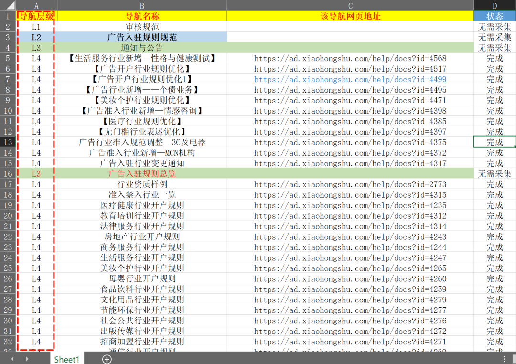This screenshot has height=364, width=516.
Task: Select the green 通知与公告 cell
Action: 142,47
